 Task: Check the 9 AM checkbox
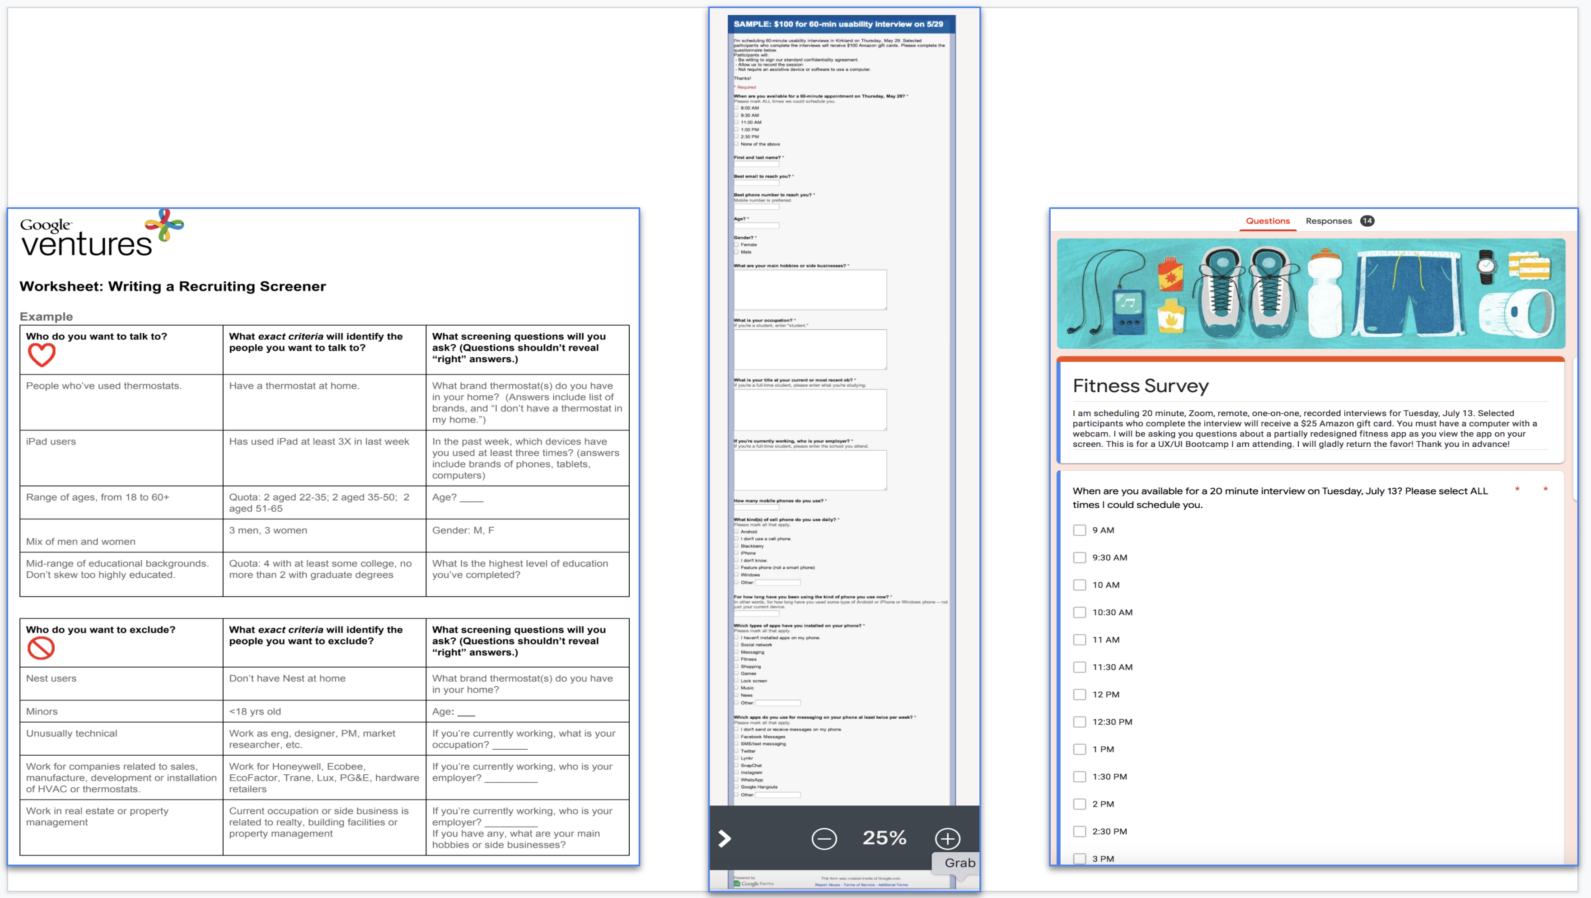click(1080, 530)
